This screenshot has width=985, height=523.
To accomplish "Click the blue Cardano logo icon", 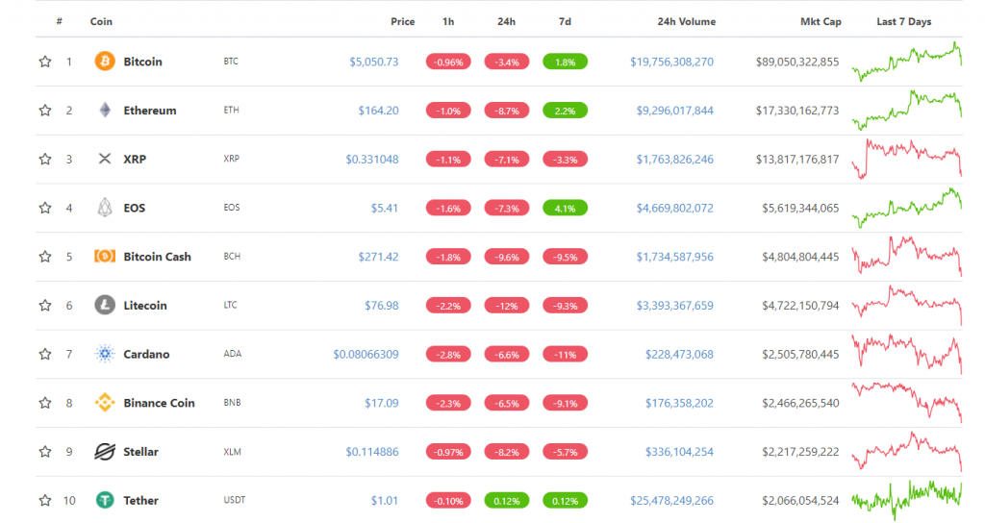I will [105, 354].
